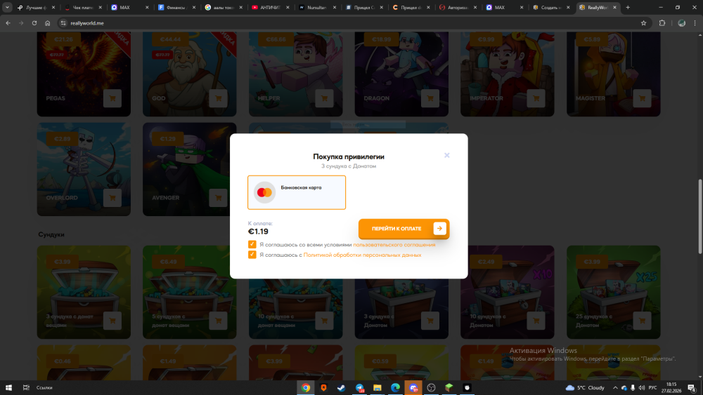
Task: Open the 5°C Cloudy weather widget
Action: point(585,388)
